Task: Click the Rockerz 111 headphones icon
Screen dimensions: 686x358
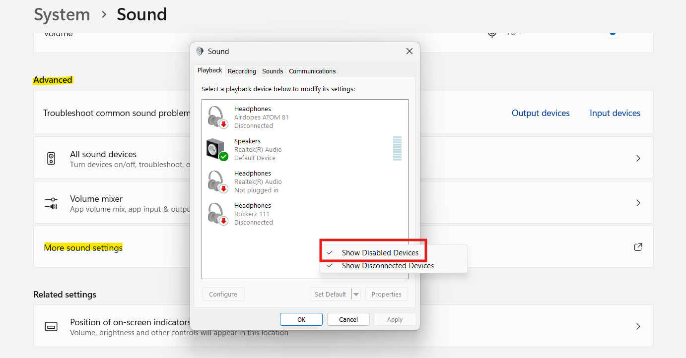Action: (x=215, y=213)
